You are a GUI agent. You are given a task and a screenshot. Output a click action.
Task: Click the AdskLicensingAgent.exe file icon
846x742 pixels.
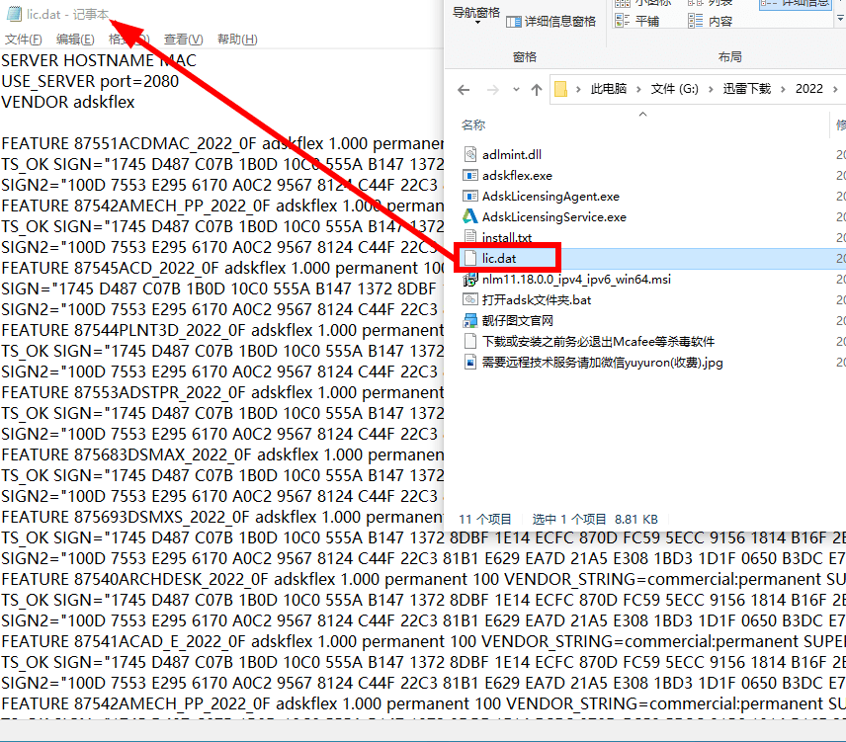pyautogui.click(x=470, y=197)
